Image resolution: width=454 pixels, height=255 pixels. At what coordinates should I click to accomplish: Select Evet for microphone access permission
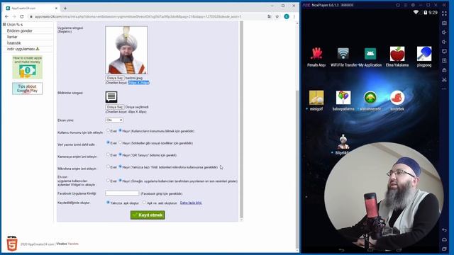click(108, 166)
